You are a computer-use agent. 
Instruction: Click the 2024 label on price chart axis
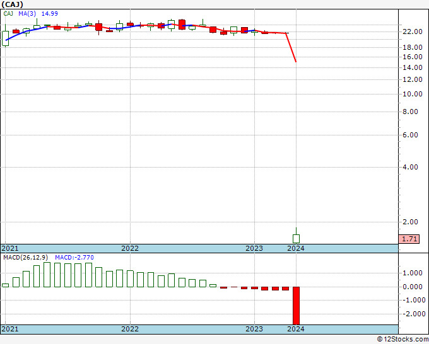point(296,248)
